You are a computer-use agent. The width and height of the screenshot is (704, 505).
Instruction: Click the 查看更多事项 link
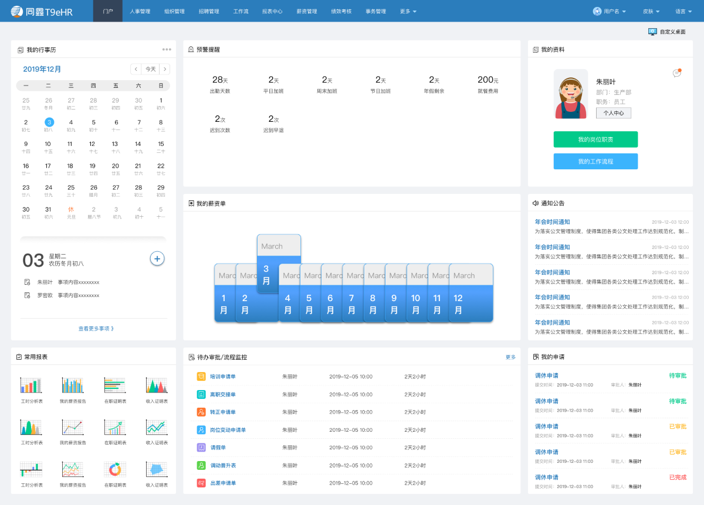[96, 329]
